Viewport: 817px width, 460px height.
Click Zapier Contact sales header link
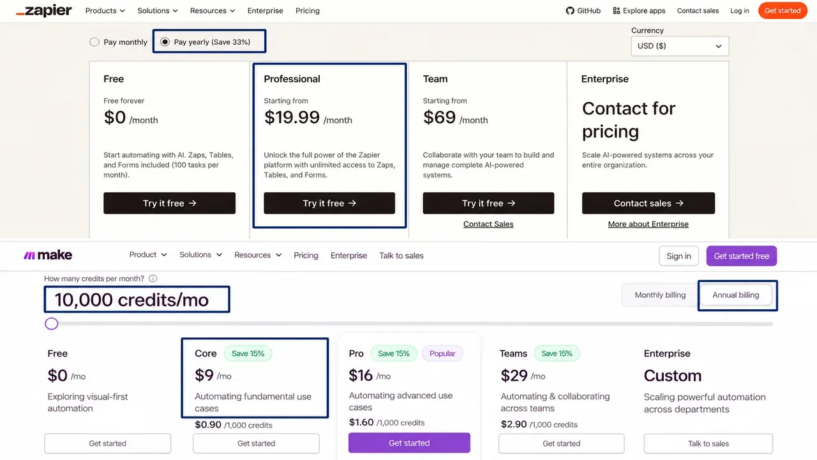coord(698,11)
